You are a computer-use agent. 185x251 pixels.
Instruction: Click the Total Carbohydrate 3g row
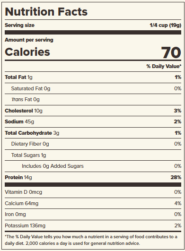[93, 133]
